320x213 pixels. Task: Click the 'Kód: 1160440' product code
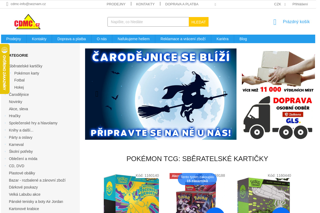pyautogui.click(x=279, y=175)
